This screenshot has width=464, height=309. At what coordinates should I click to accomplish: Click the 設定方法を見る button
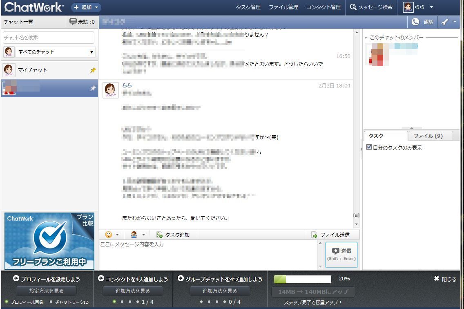click(47, 291)
